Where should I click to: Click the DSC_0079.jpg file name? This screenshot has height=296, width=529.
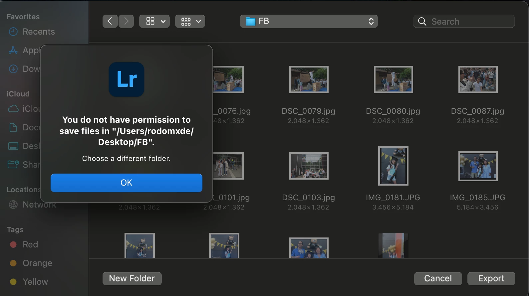[x=309, y=111]
